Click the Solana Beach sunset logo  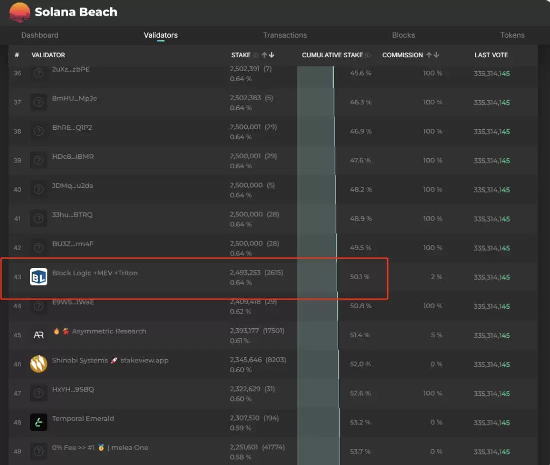[x=20, y=13]
